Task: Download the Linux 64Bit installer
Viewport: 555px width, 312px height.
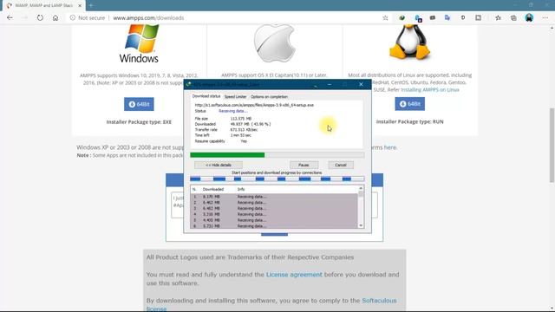Action: [x=409, y=104]
